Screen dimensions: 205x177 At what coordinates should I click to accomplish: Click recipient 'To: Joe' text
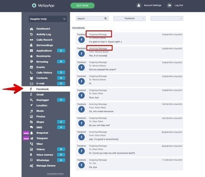[92, 163]
